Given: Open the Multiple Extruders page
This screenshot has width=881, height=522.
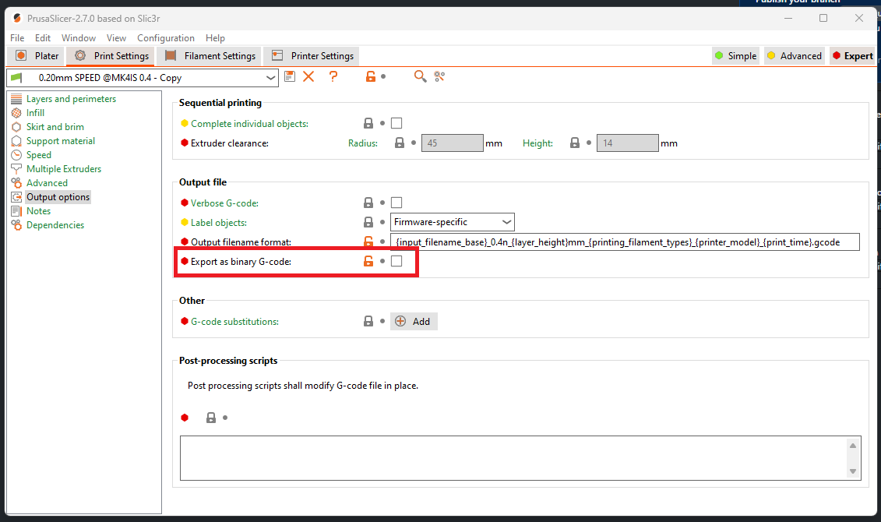Looking at the screenshot, I should (x=64, y=168).
